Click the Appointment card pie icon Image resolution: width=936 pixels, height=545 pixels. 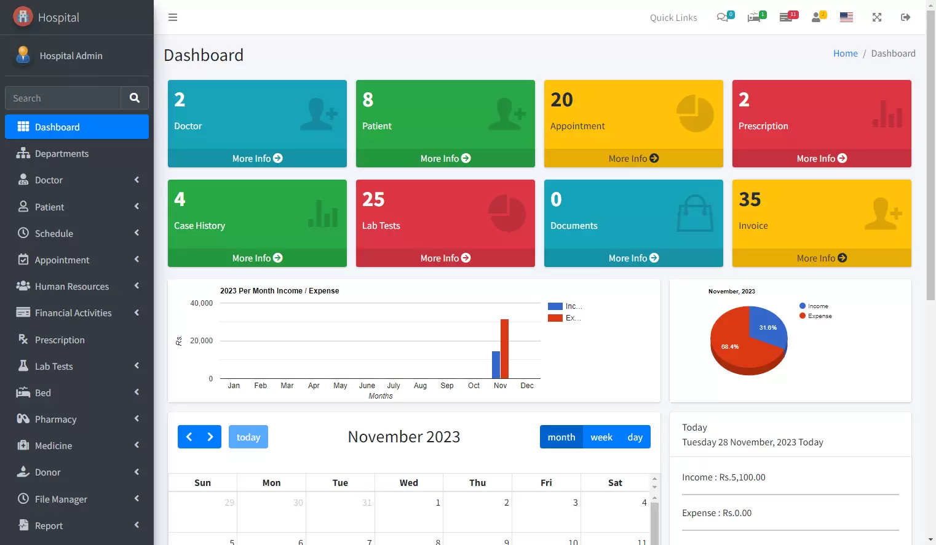[x=695, y=113]
